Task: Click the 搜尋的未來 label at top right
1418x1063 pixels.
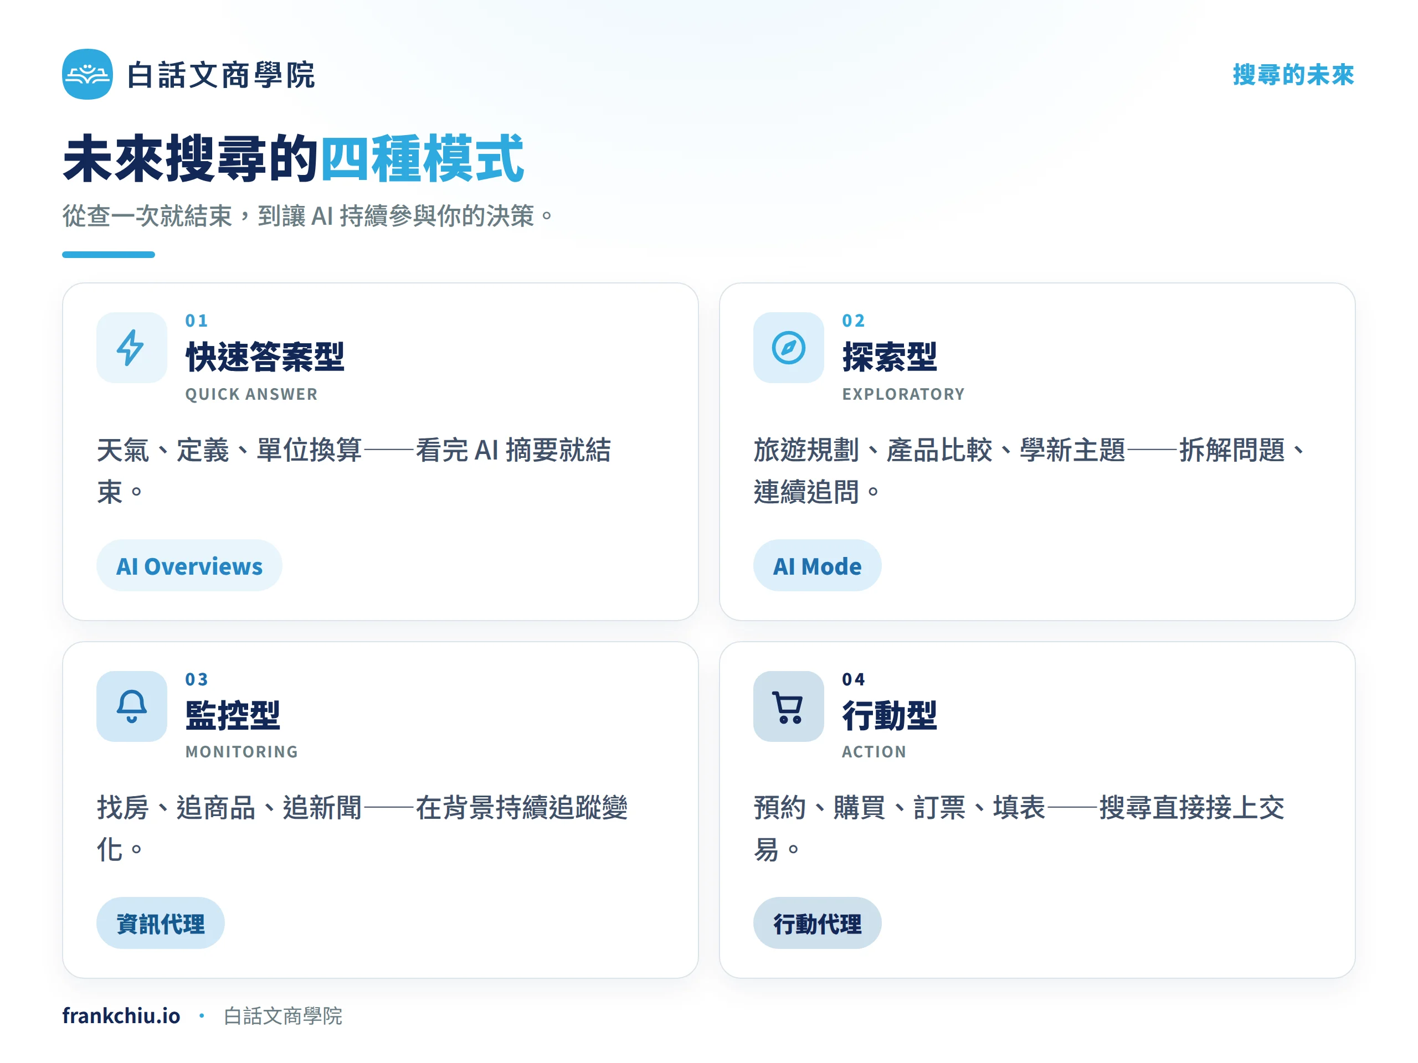Action: (1293, 74)
